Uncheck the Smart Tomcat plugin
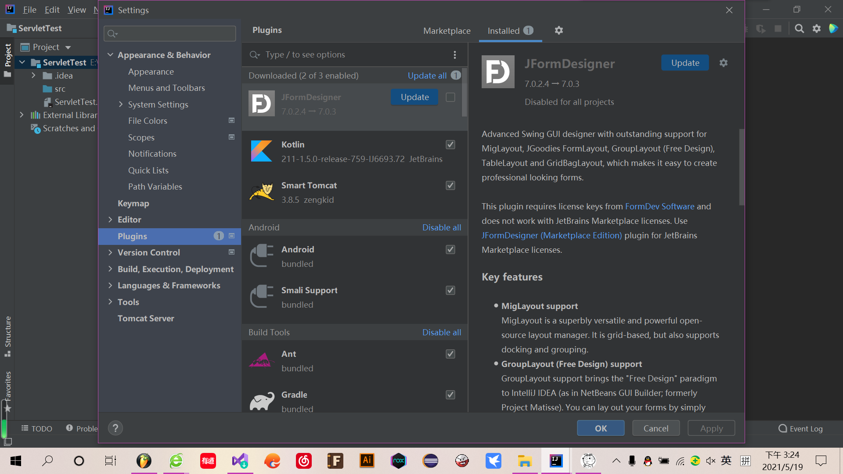843x474 pixels. [x=450, y=186]
